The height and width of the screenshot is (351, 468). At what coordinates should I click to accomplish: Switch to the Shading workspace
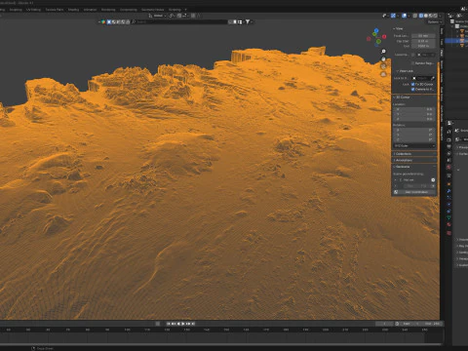tap(73, 10)
